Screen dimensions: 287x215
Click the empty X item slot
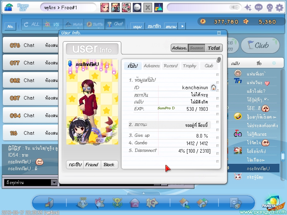(x=148, y=8)
